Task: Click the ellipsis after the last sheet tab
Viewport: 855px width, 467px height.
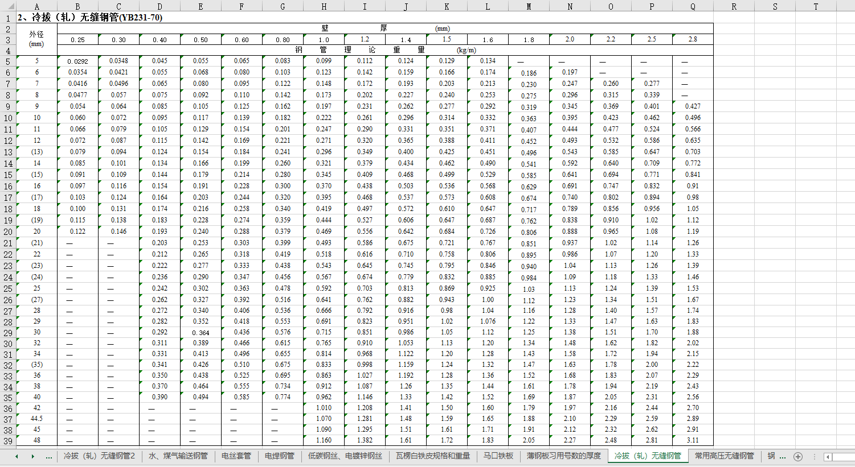Action: [x=782, y=456]
